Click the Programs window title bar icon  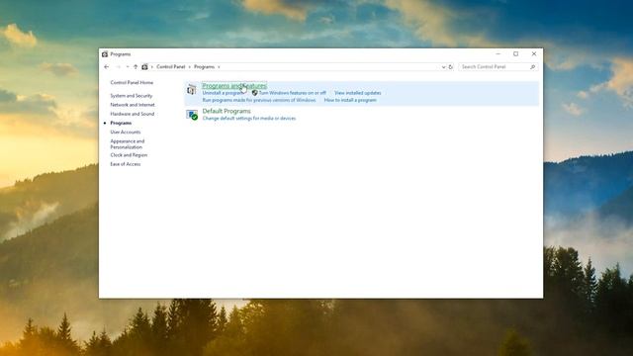point(105,54)
